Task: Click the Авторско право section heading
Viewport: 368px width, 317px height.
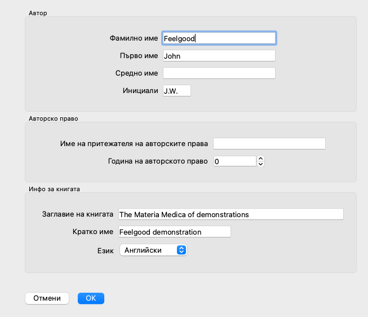Action: pyautogui.click(x=53, y=118)
